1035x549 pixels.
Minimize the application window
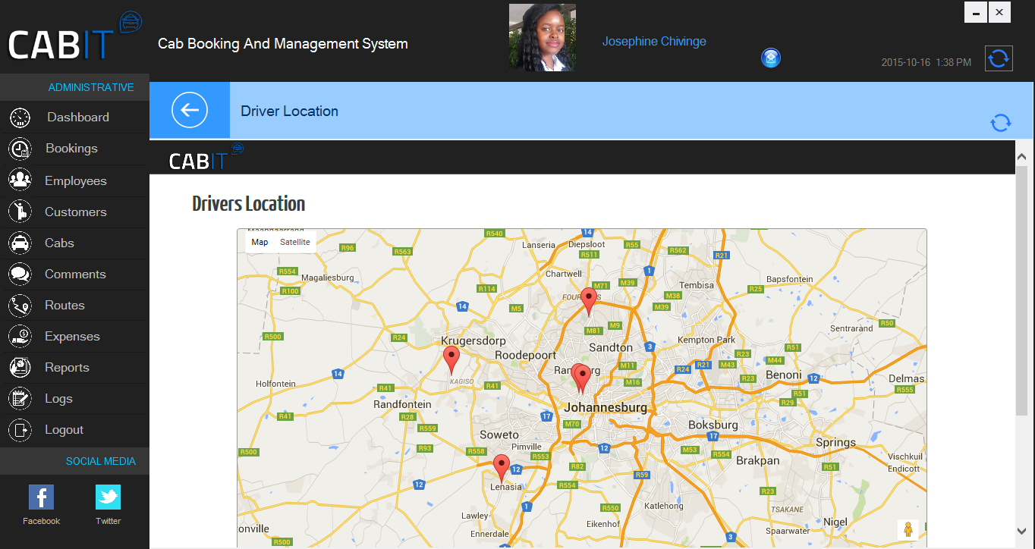pyautogui.click(x=976, y=12)
